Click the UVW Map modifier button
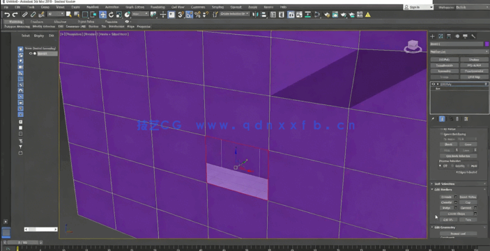Image resolution: width=490 pixels, height=251 pixels. click(474, 77)
